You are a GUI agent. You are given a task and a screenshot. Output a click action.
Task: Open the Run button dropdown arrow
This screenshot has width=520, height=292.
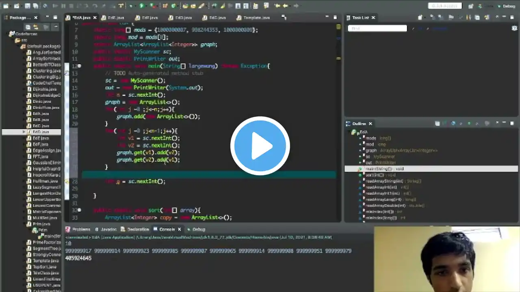147,6
